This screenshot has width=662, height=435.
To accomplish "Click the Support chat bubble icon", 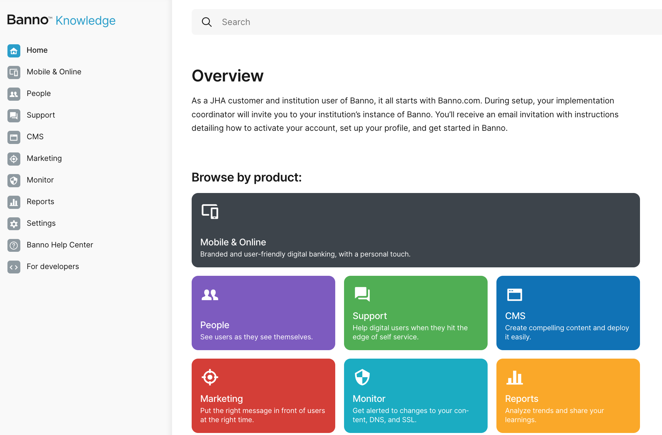I will (x=14, y=116).
